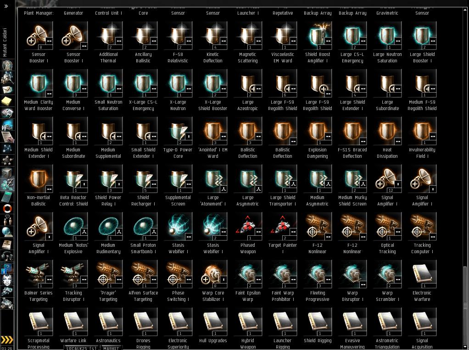Select the Medium 'Notos' Explosive smartbomb
Viewport: 469px width, 350px height.
[73, 226]
